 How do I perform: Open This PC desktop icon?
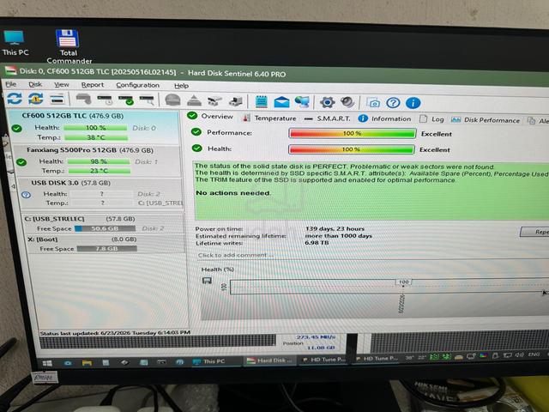15,43
